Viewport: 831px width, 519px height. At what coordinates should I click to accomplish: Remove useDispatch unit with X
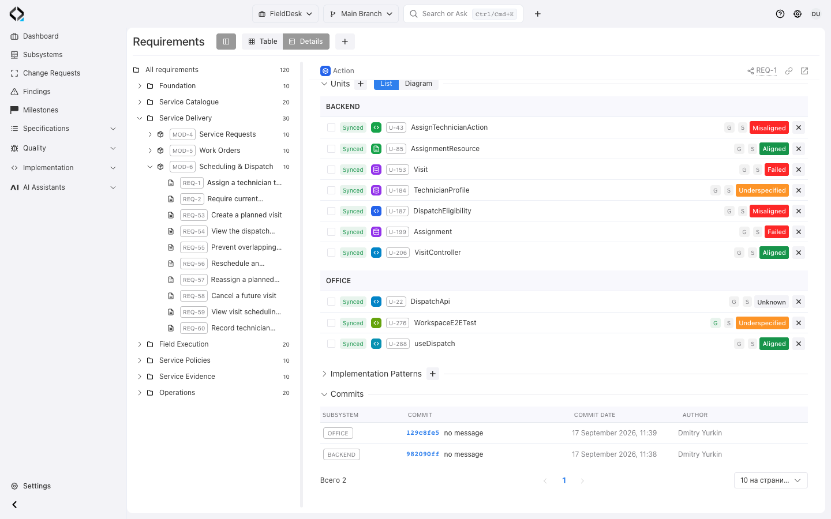tap(799, 344)
